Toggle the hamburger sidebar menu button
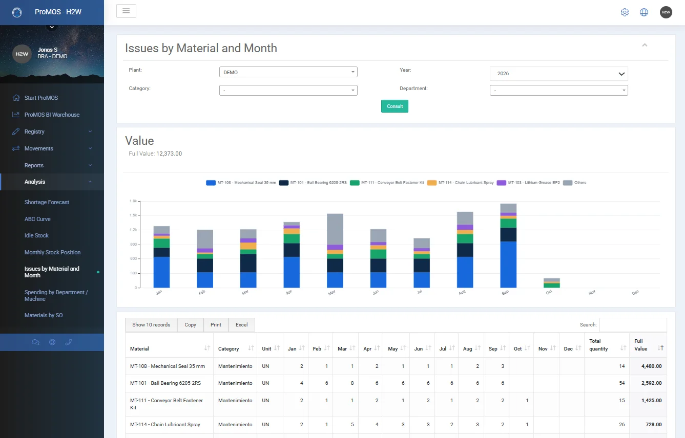Screen dimensions: 685x438 point(126,11)
